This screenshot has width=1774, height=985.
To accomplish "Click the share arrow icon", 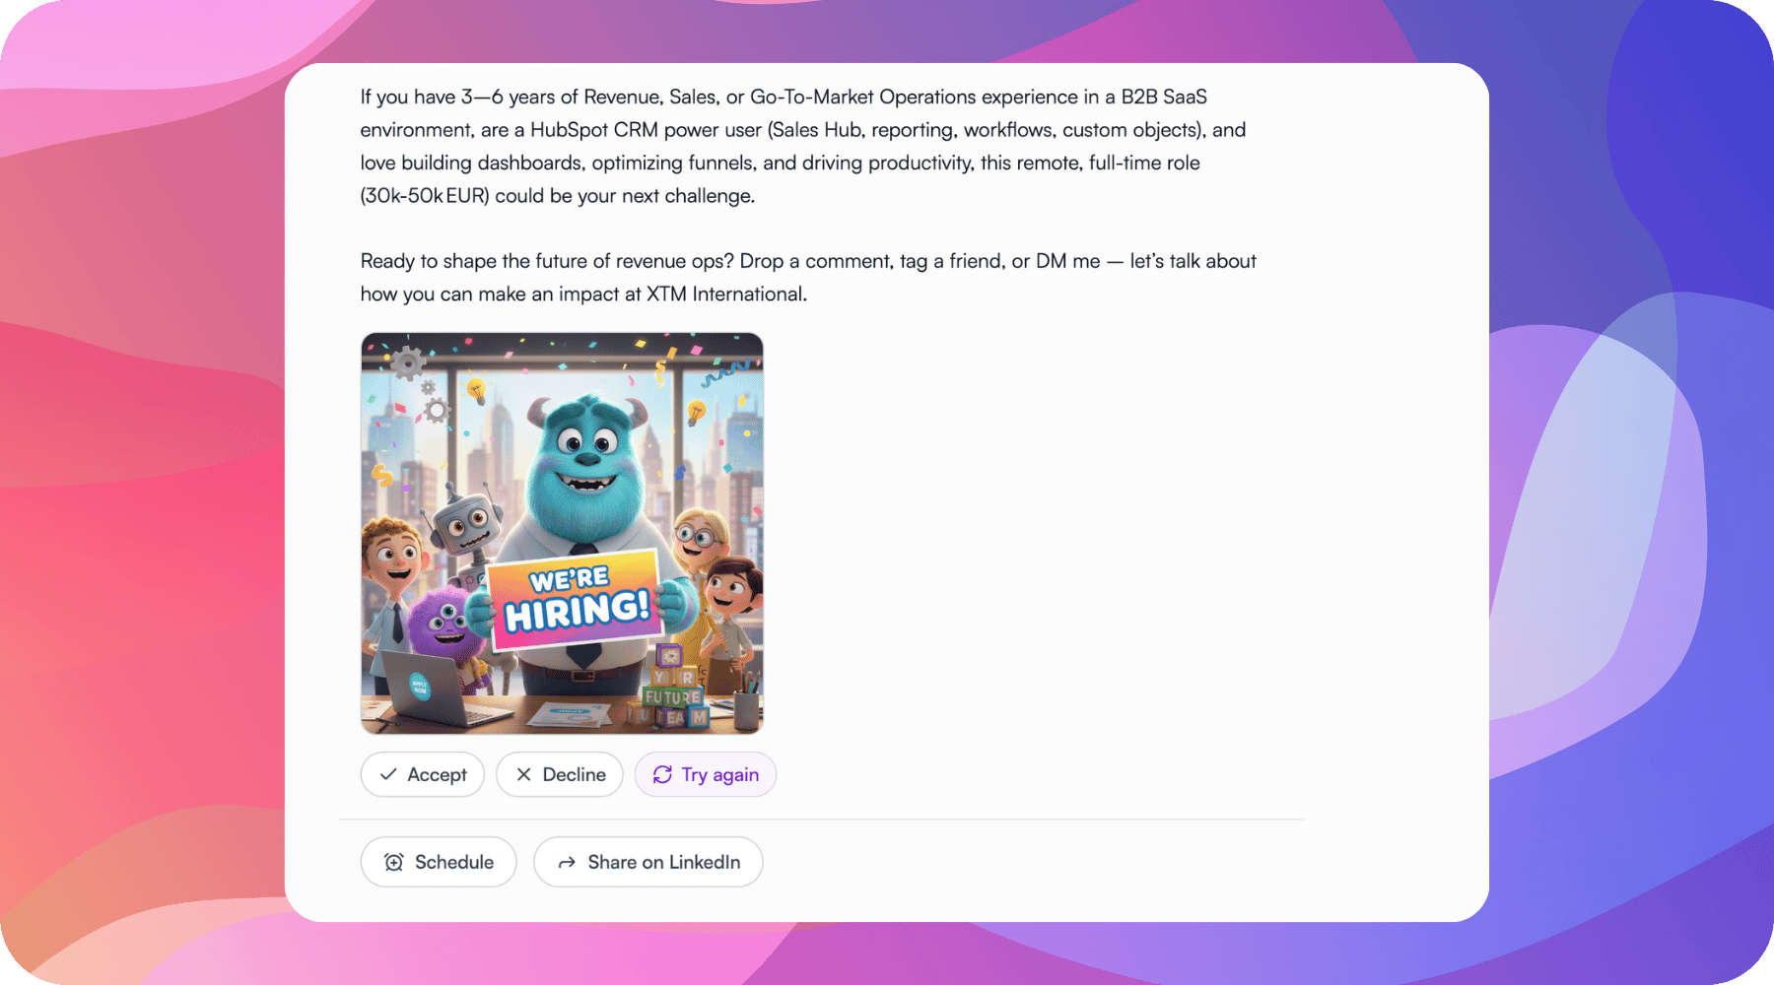I will tap(567, 862).
